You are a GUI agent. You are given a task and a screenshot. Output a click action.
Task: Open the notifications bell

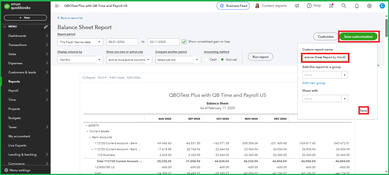click(x=357, y=6)
